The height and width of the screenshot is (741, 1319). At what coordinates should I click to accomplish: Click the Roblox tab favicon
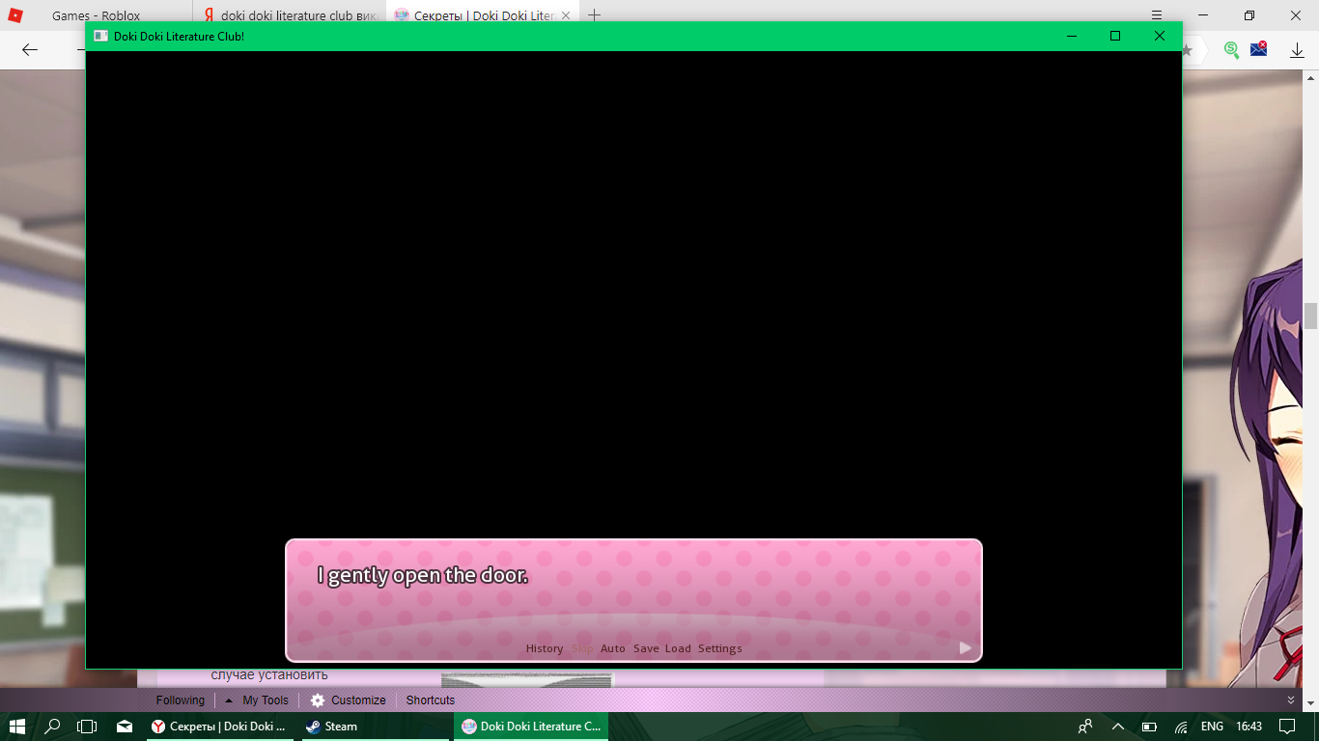(14, 14)
